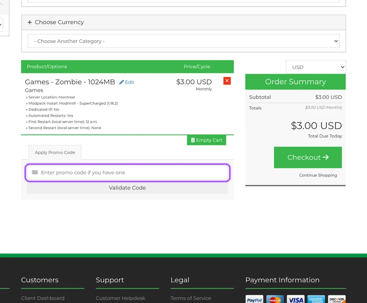Click the American Express payment logo

pos(316,299)
